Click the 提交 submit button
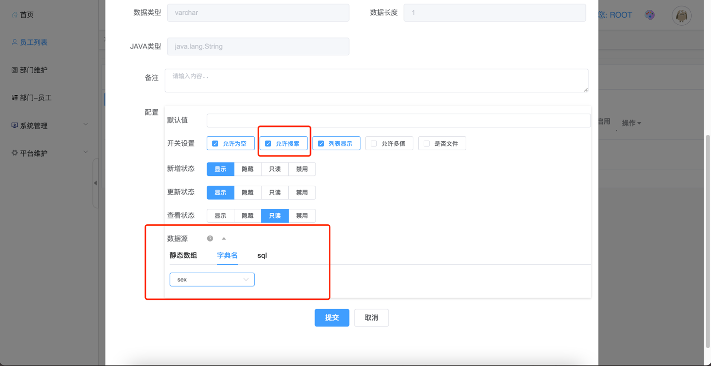The height and width of the screenshot is (366, 711). [x=332, y=318]
